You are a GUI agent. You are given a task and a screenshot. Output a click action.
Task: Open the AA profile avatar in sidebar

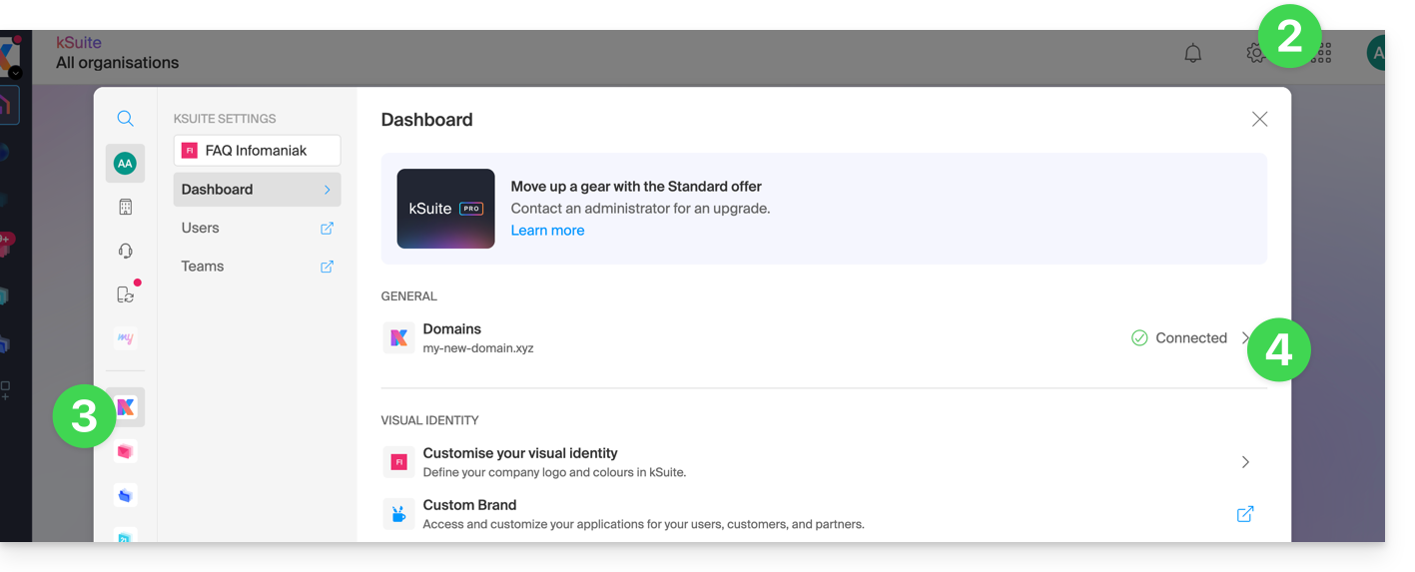(x=125, y=163)
